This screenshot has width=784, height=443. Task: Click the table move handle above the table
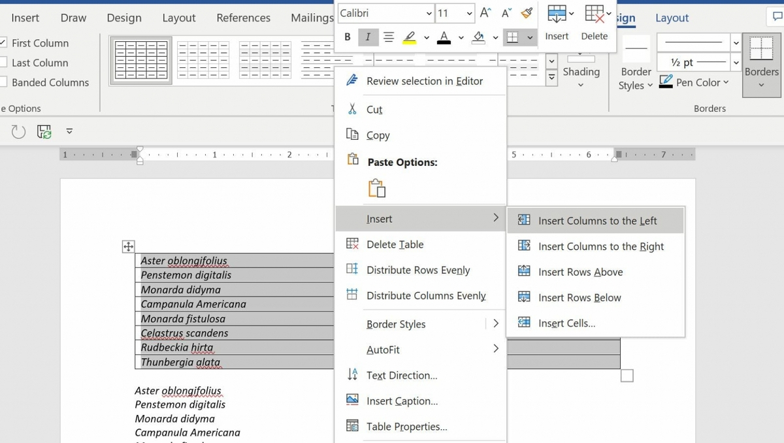[x=128, y=246]
